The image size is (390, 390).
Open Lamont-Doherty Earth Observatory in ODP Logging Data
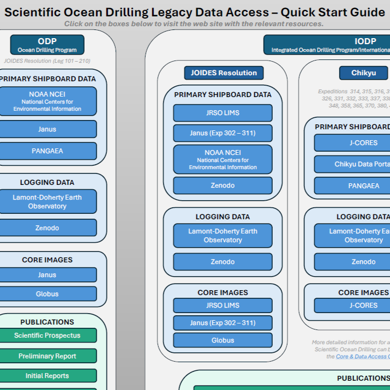[47, 201]
